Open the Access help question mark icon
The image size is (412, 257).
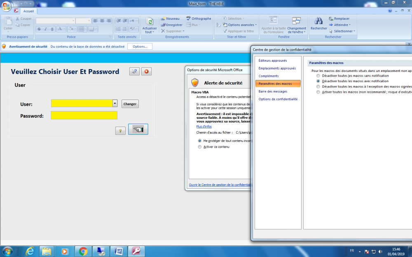point(390,11)
